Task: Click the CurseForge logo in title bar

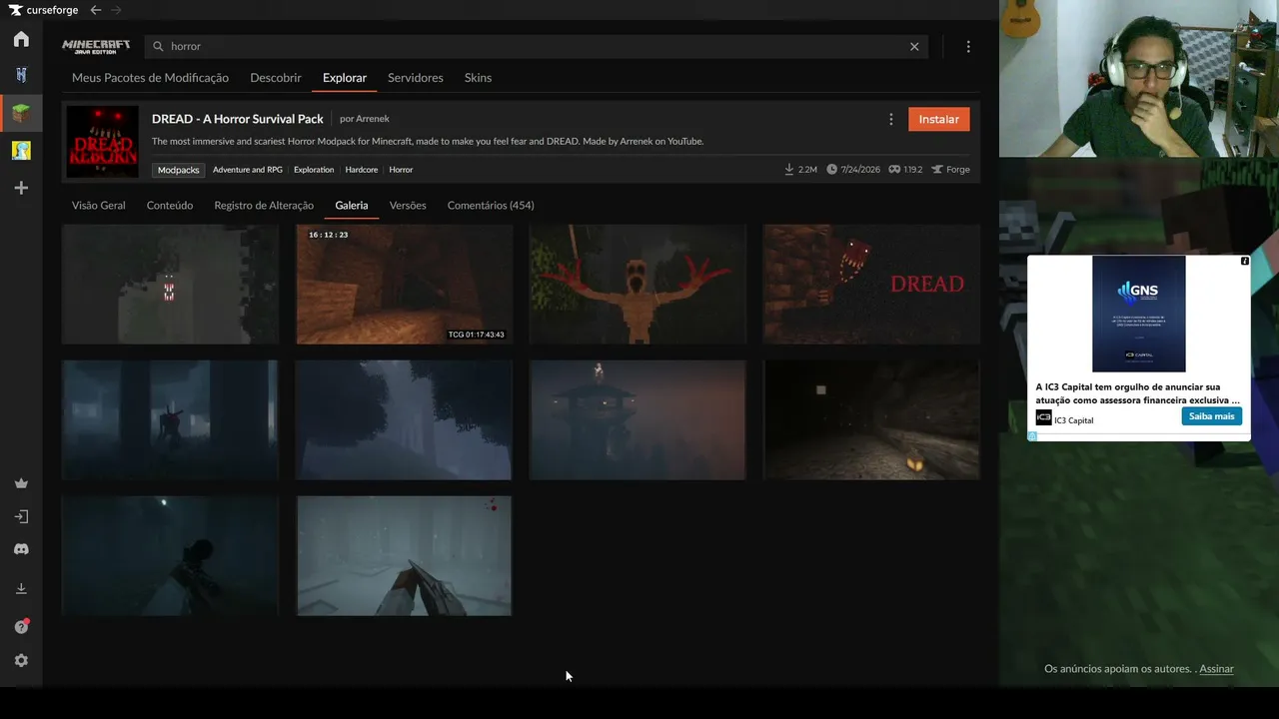Action: click(43, 10)
